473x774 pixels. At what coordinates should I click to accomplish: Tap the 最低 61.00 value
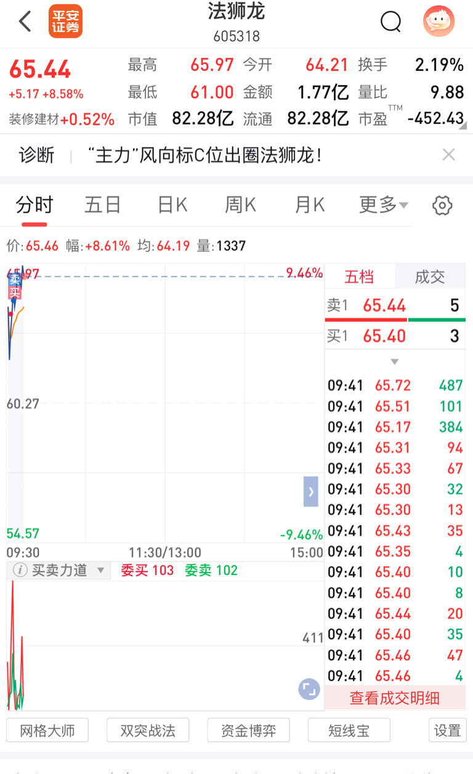coord(212,92)
